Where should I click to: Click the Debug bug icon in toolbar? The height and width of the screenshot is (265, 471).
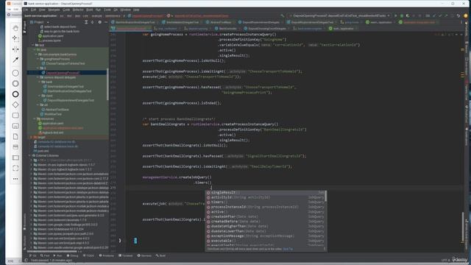(402, 15)
